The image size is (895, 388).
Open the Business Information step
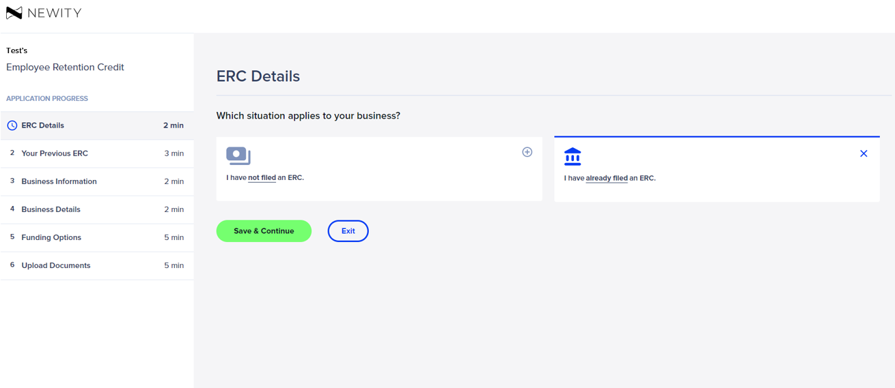97,181
